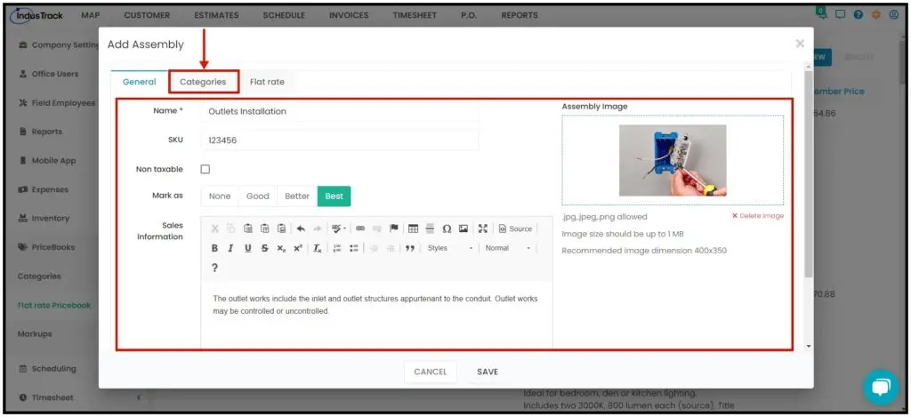This screenshot has height=417, width=911.
Task: Close the Add Assembly dialog
Action: [800, 44]
